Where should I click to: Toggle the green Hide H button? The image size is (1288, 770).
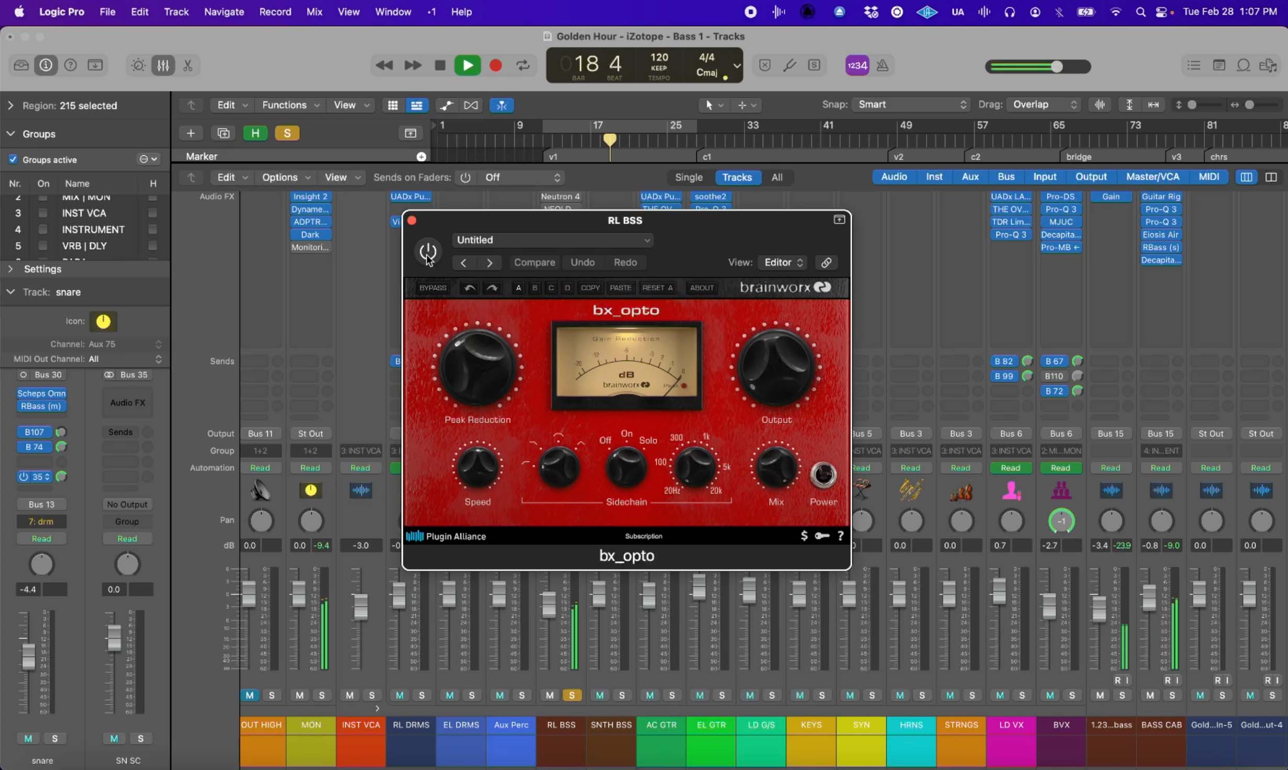point(255,133)
